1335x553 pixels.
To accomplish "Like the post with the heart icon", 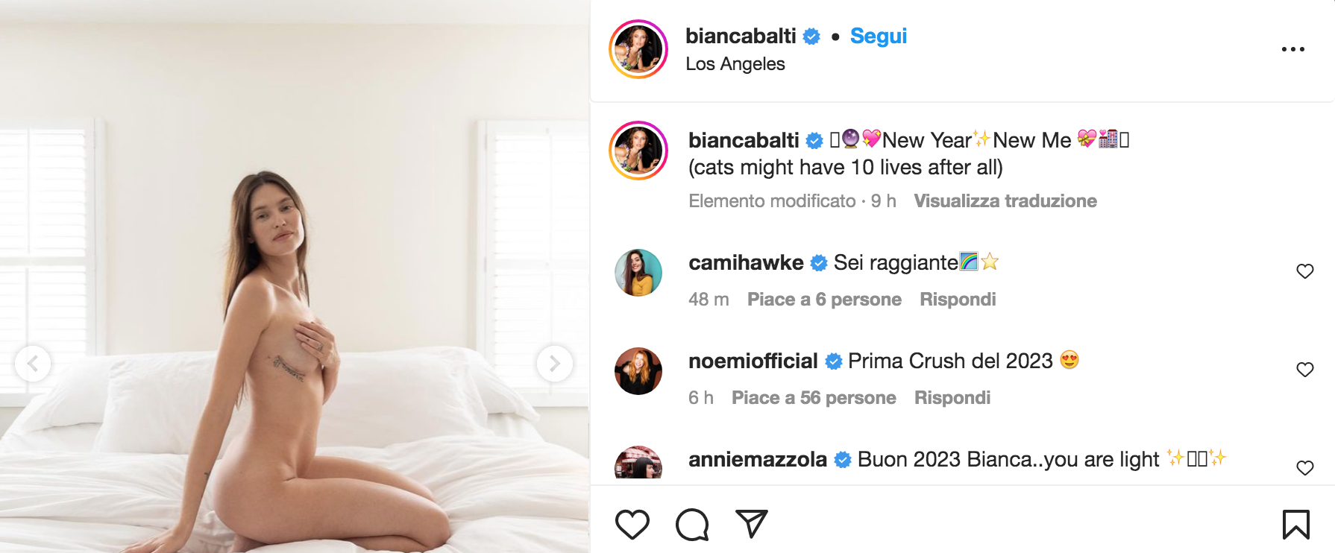I will pos(632,525).
